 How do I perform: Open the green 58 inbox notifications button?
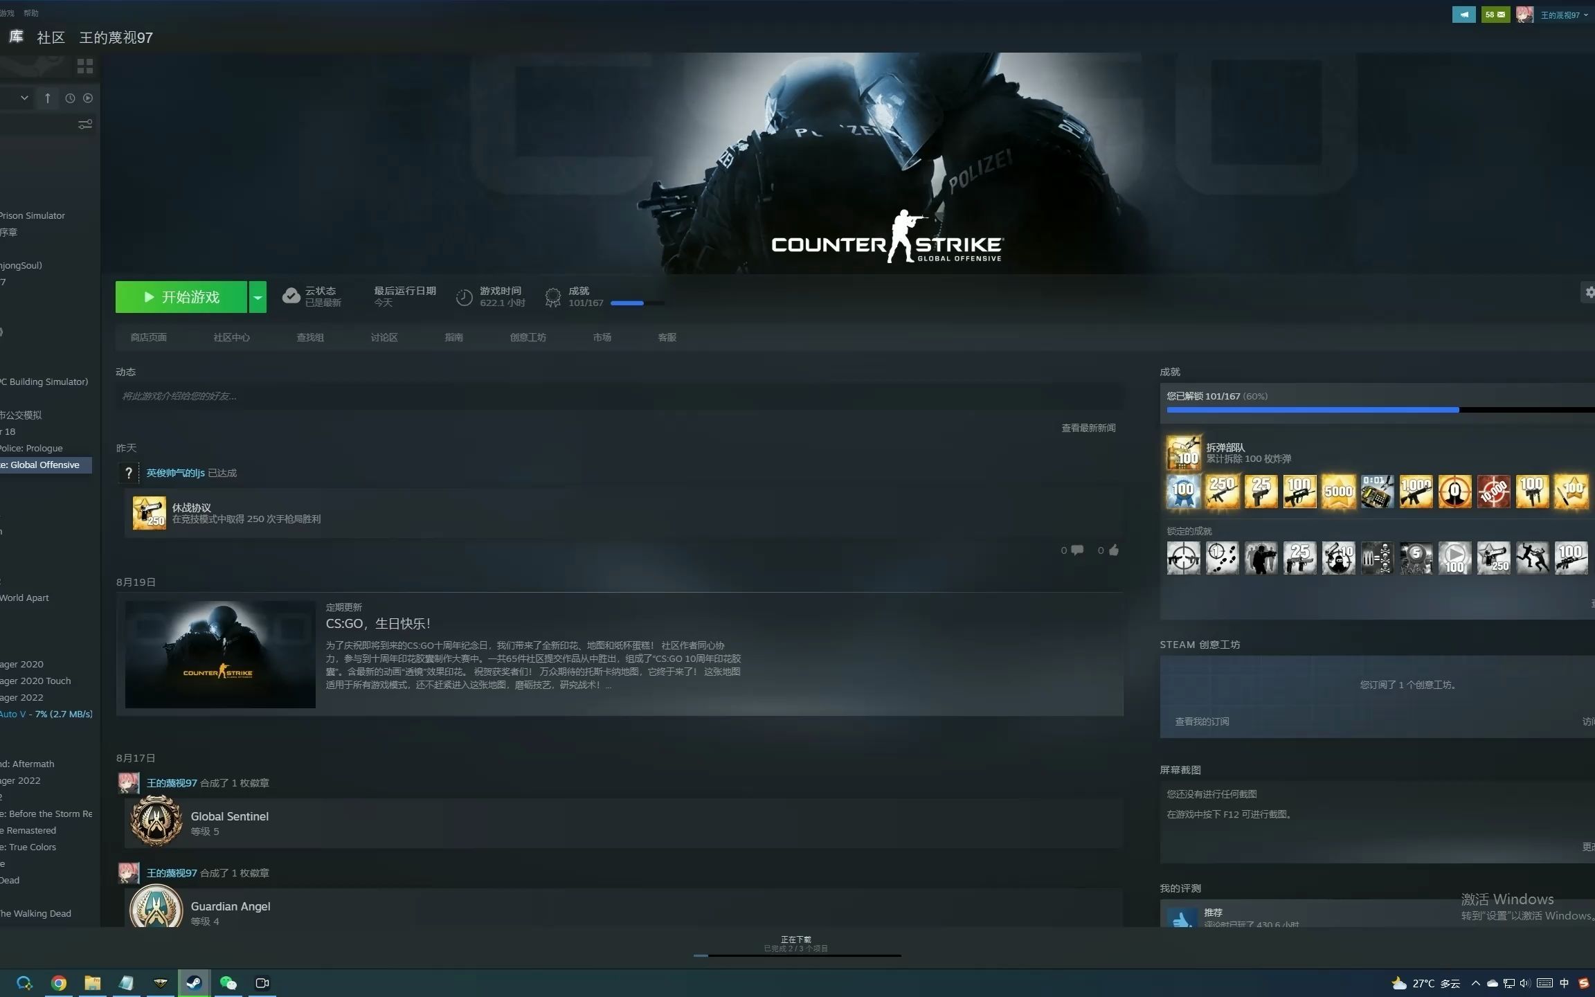(1495, 15)
